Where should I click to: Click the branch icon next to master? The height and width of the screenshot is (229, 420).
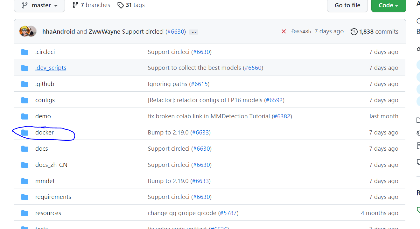click(x=25, y=5)
